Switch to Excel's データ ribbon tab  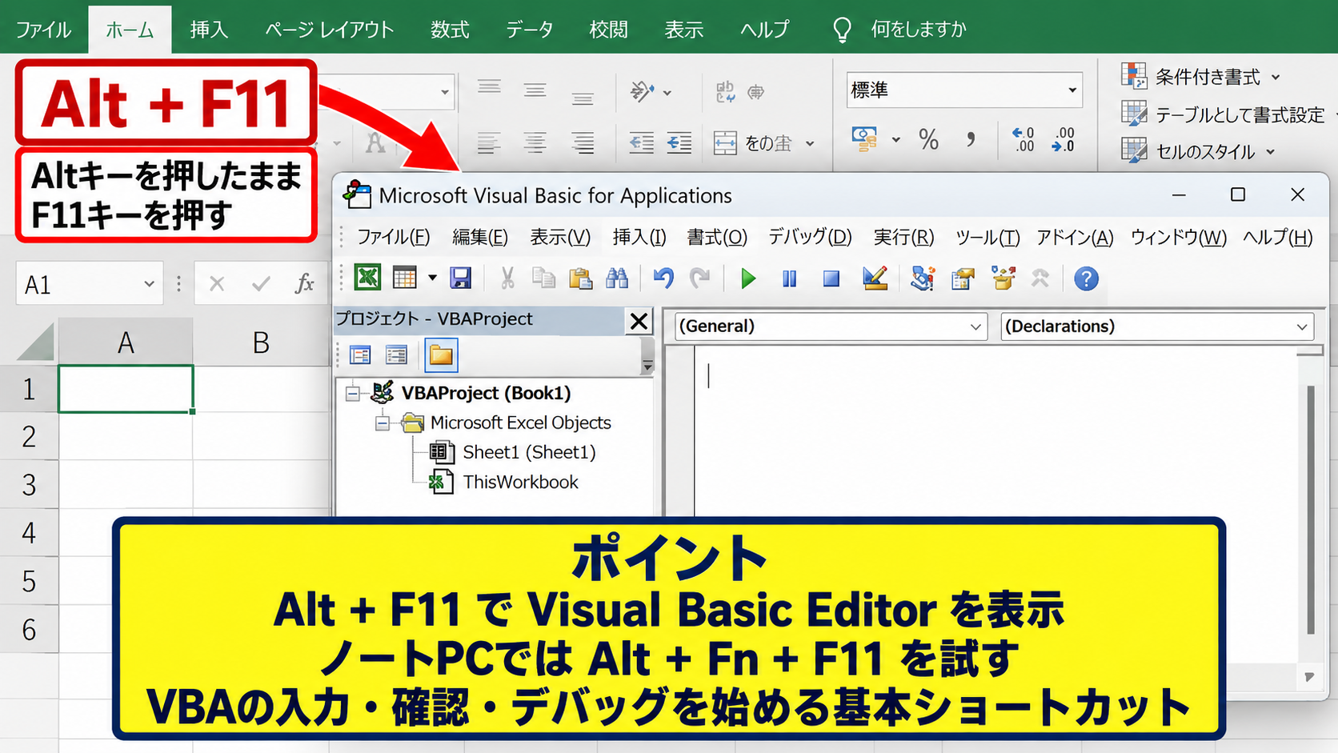pos(529,30)
